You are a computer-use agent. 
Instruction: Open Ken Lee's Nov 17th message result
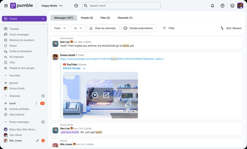(147, 129)
